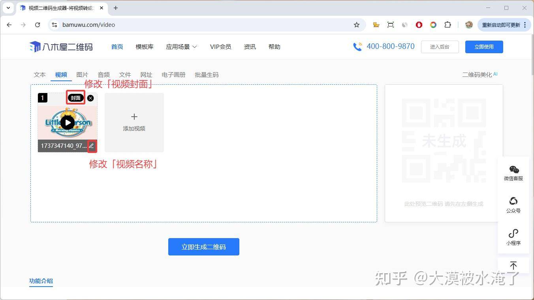Click the 添加视频 upload tile
This screenshot has width=534, height=300.
point(134,122)
